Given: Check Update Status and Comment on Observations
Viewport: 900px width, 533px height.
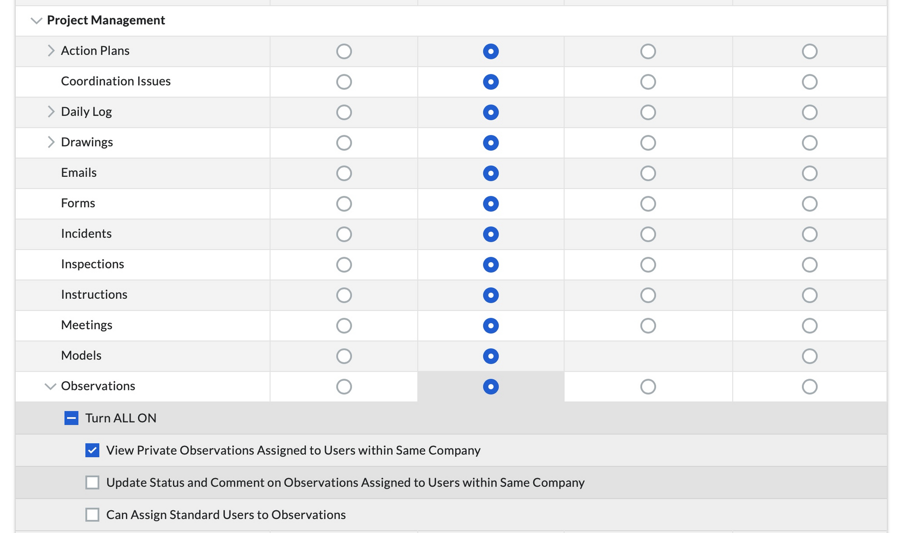Looking at the screenshot, I should point(92,483).
